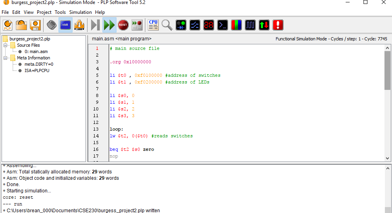The width and height of the screenshot is (392, 213).
Task: Collapse the Source Files tree node
Action: tap(6, 45)
